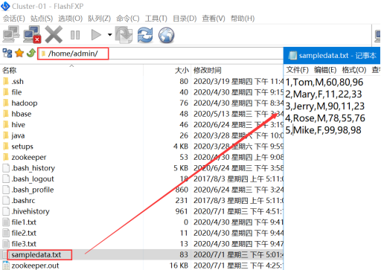Viewport: 381px width, 270px height.
Task: Open Notepad 编辑(E) menu
Action: click(x=325, y=70)
